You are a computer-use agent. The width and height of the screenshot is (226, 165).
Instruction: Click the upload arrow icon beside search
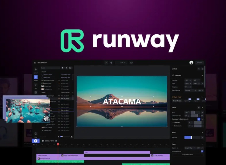pos(67,68)
